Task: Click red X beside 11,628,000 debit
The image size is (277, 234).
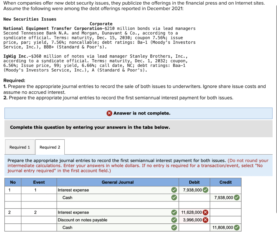Action: coord(205,212)
